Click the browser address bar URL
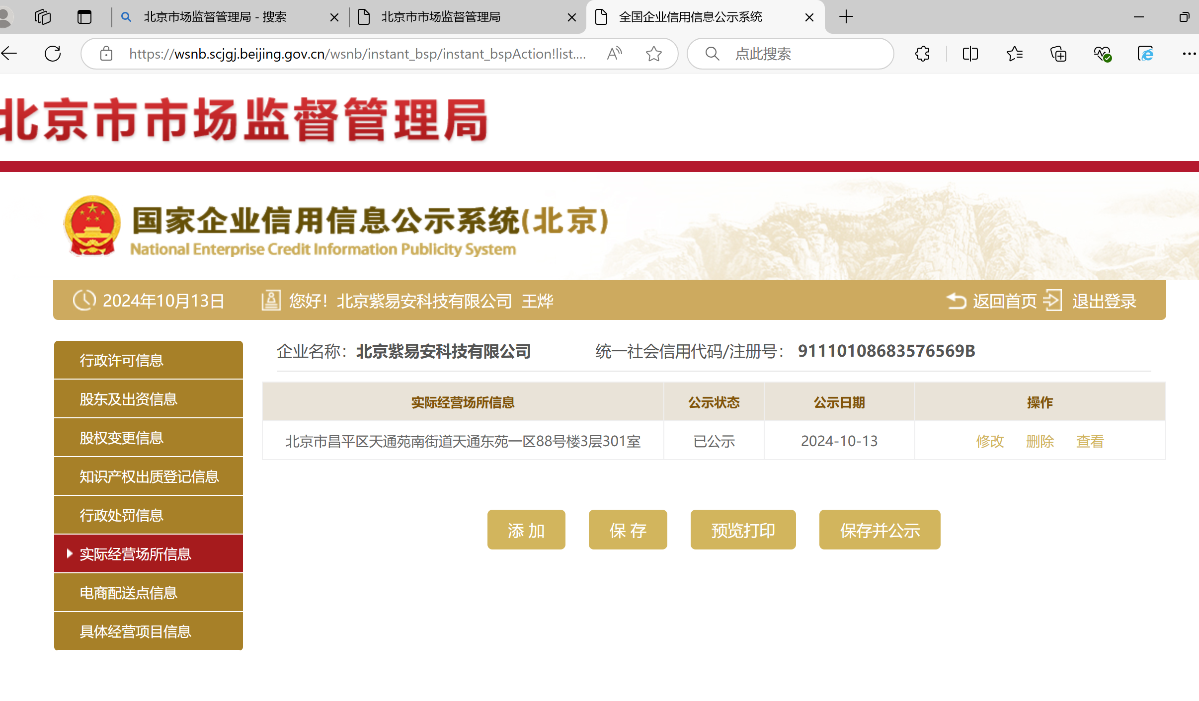This screenshot has width=1199, height=701. 358,53
